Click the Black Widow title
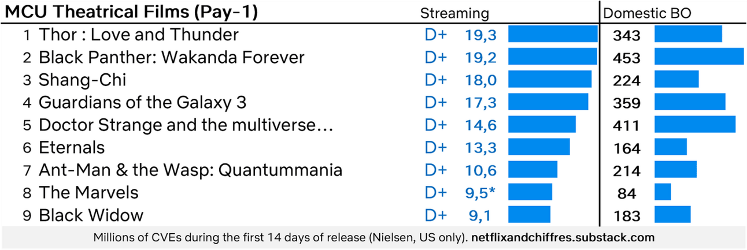 91,215
